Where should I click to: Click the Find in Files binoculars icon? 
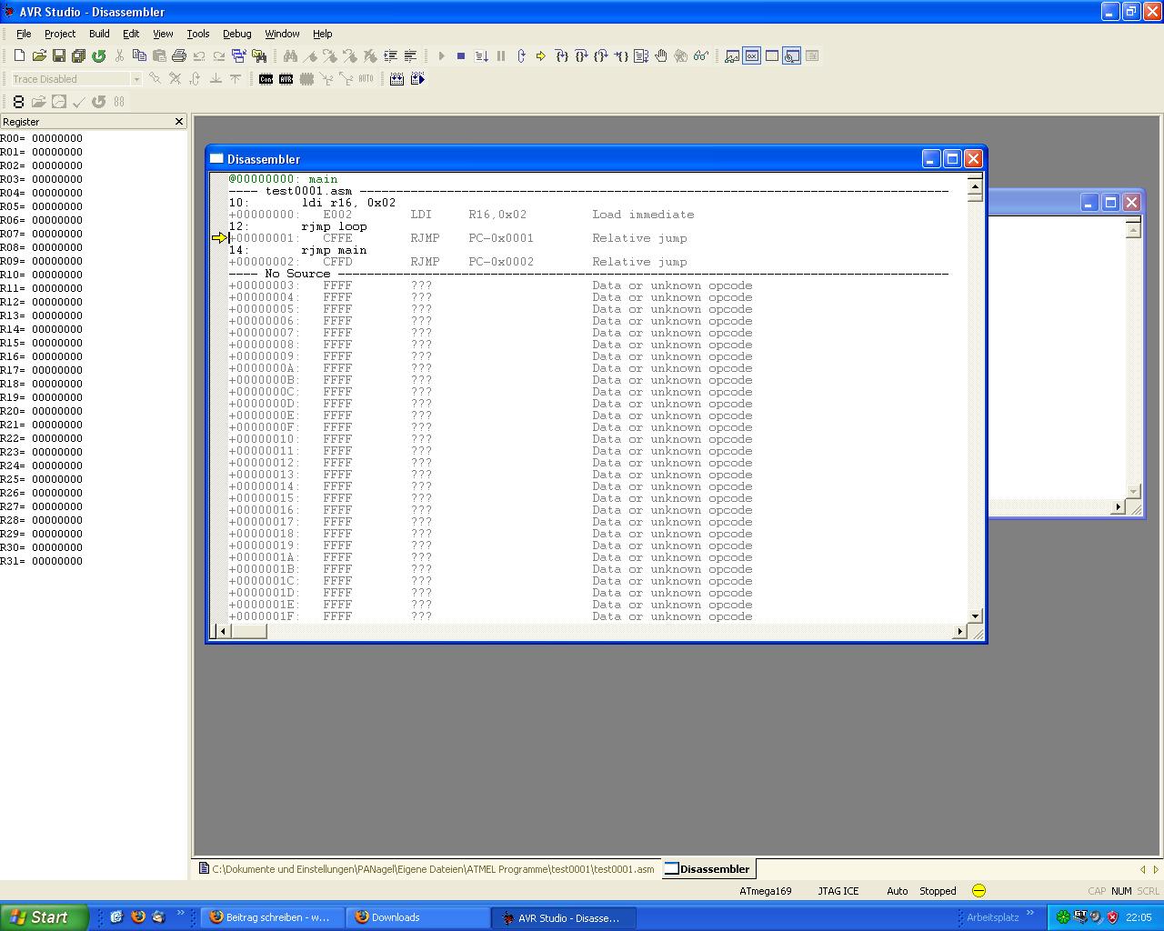tap(258, 56)
